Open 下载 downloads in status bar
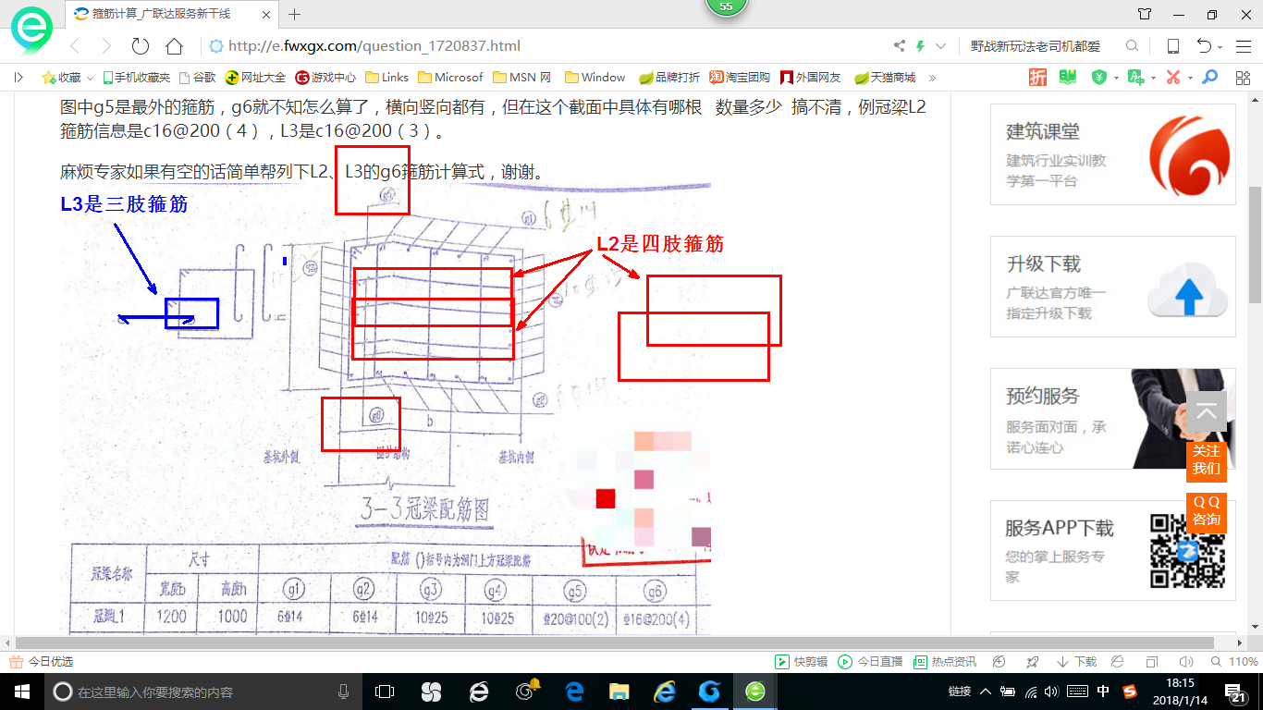Image resolution: width=1263 pixels, height=710 pixels. (1076, 662)
